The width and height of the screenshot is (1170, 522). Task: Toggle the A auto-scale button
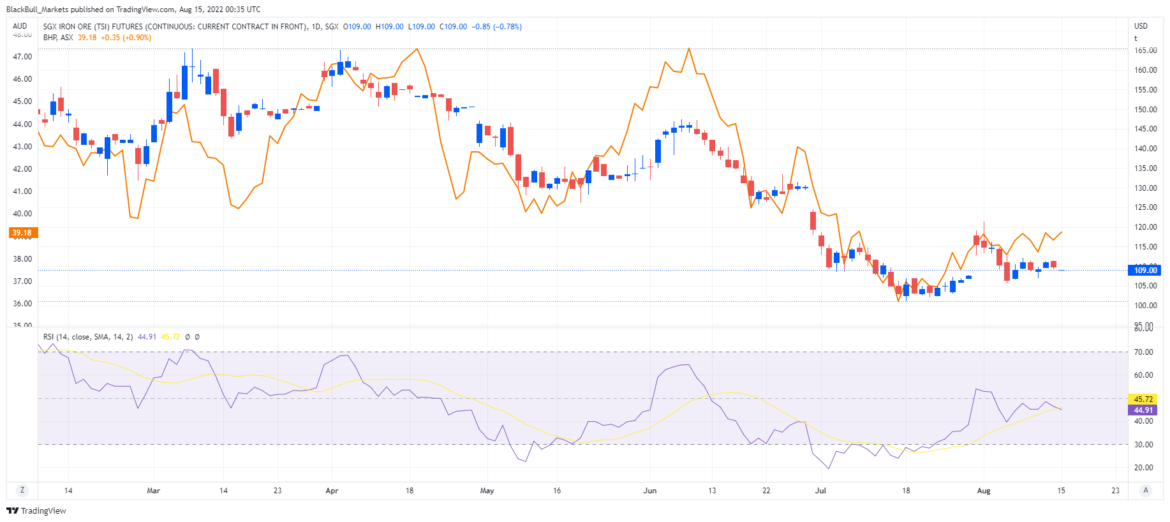tap(1146, 490)
